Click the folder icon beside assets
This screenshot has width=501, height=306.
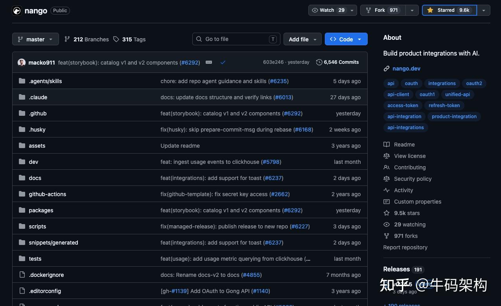(x=22, y=146)
